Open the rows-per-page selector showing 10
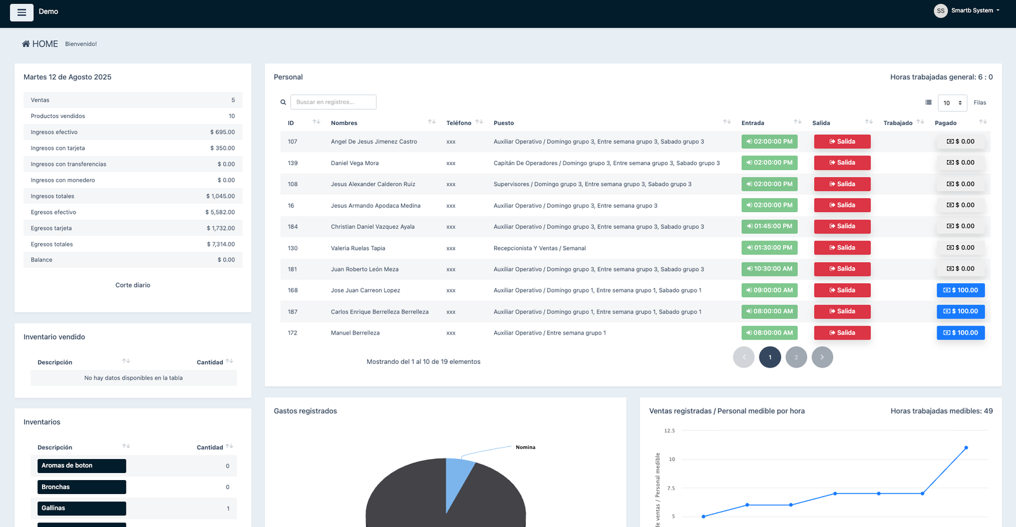 point(952,103)
